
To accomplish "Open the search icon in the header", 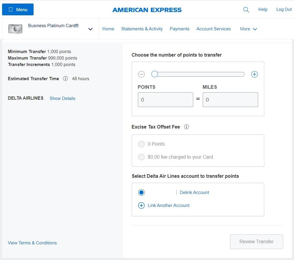I will point(246,10).
